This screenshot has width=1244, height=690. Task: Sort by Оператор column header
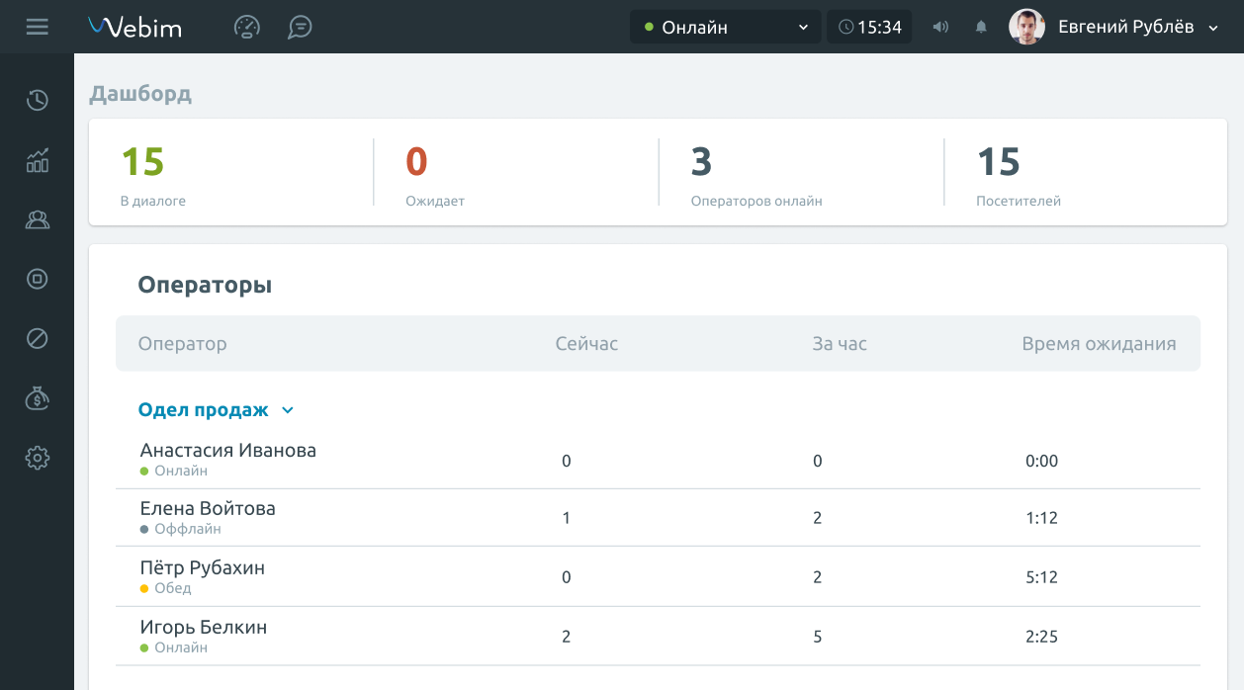182,344
